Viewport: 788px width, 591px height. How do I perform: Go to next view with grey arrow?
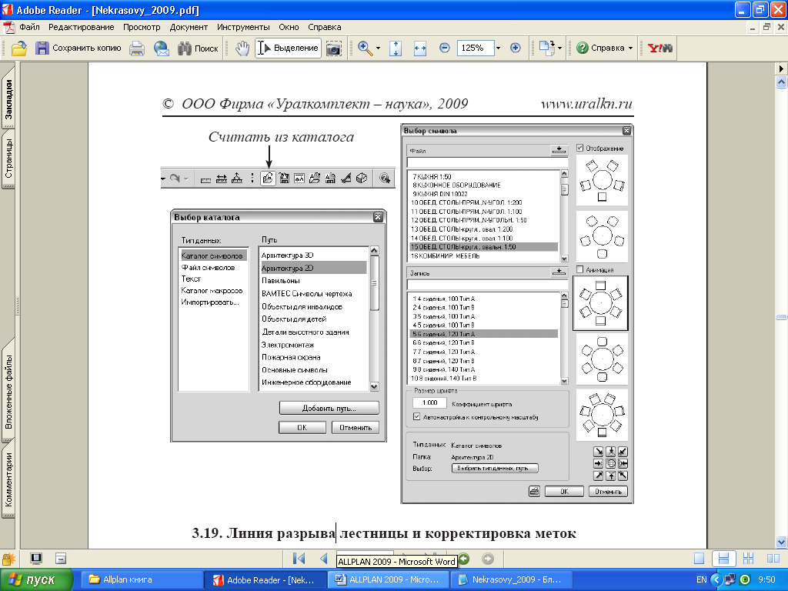[x=487, y=559]
